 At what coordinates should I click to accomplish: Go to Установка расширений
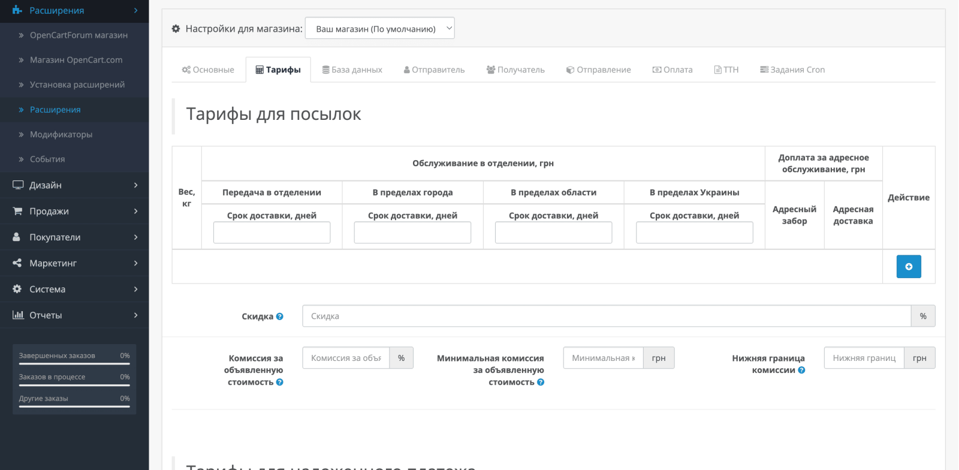tap(74, 85)
